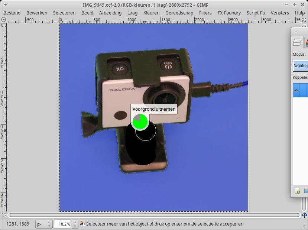Image resolution: width=308 pixels, height=230 pixels.
Task: Open the Selecteren menu
Action: 64,13
